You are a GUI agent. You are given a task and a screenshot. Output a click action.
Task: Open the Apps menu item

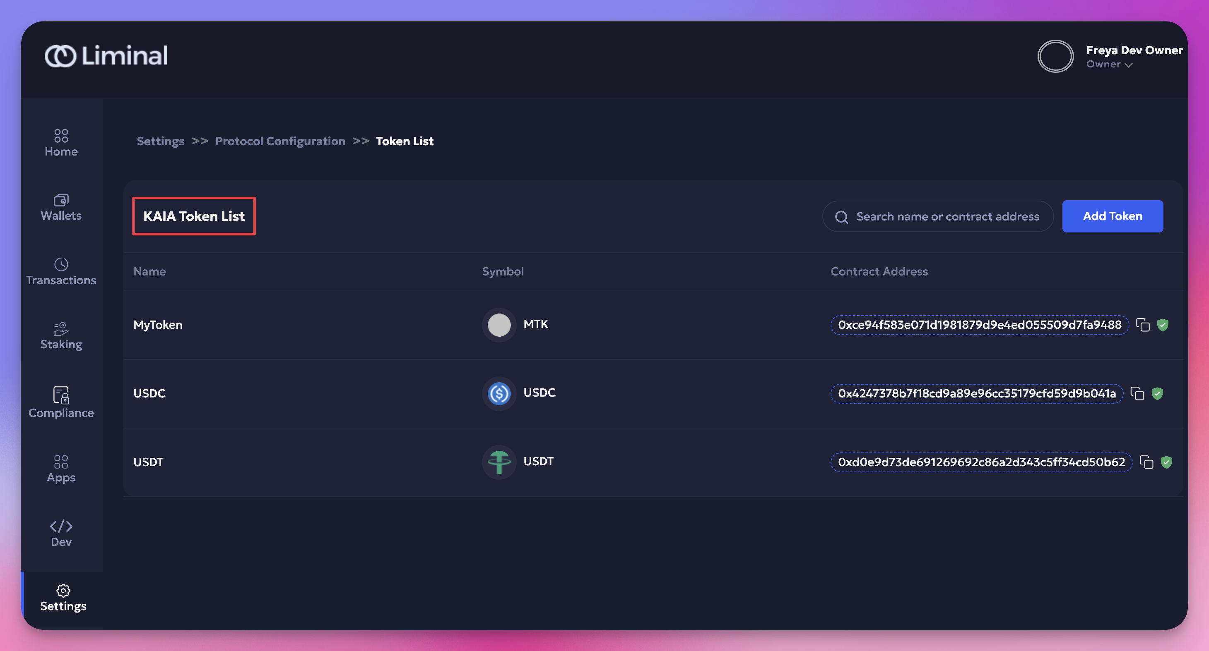[61, 469]
